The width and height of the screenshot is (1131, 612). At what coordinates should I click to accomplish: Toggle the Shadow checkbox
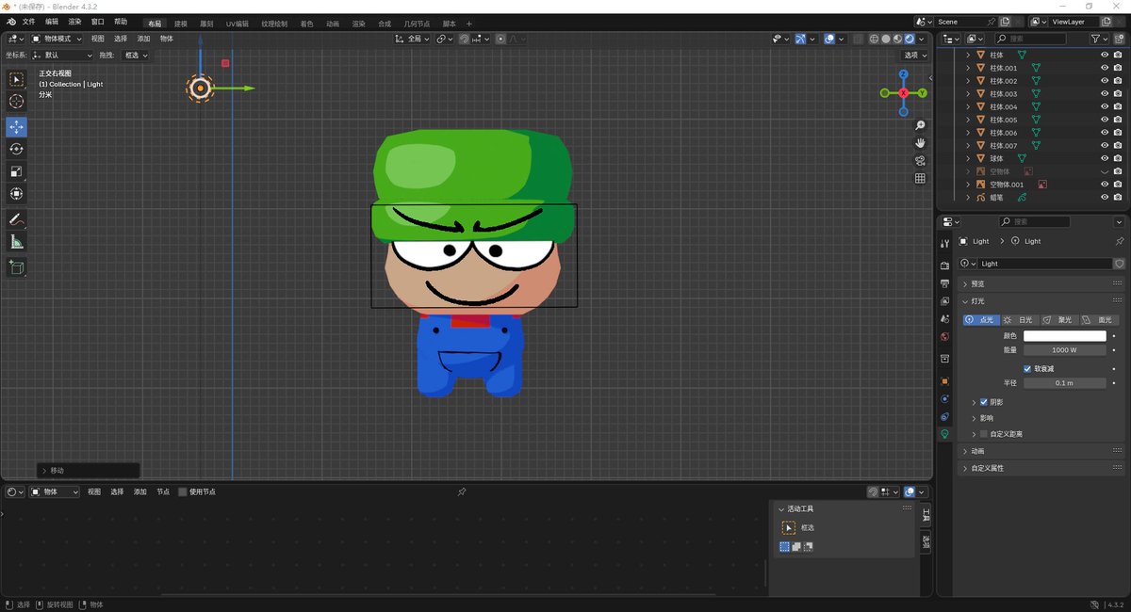(984, 402)
